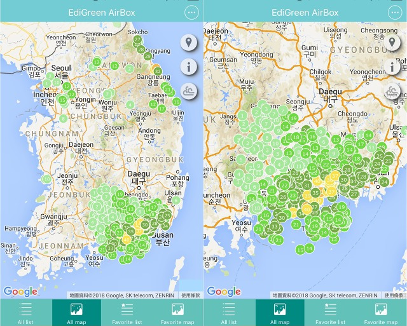Select sensor marker 8 in Chungbuk area
Viewport: 407px width, 326px height.
pos(63,119)
